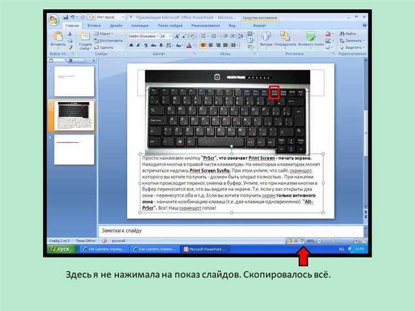Click the Fit slide to window icon
The width and height of the screenshot is (415, 311).
364,241
